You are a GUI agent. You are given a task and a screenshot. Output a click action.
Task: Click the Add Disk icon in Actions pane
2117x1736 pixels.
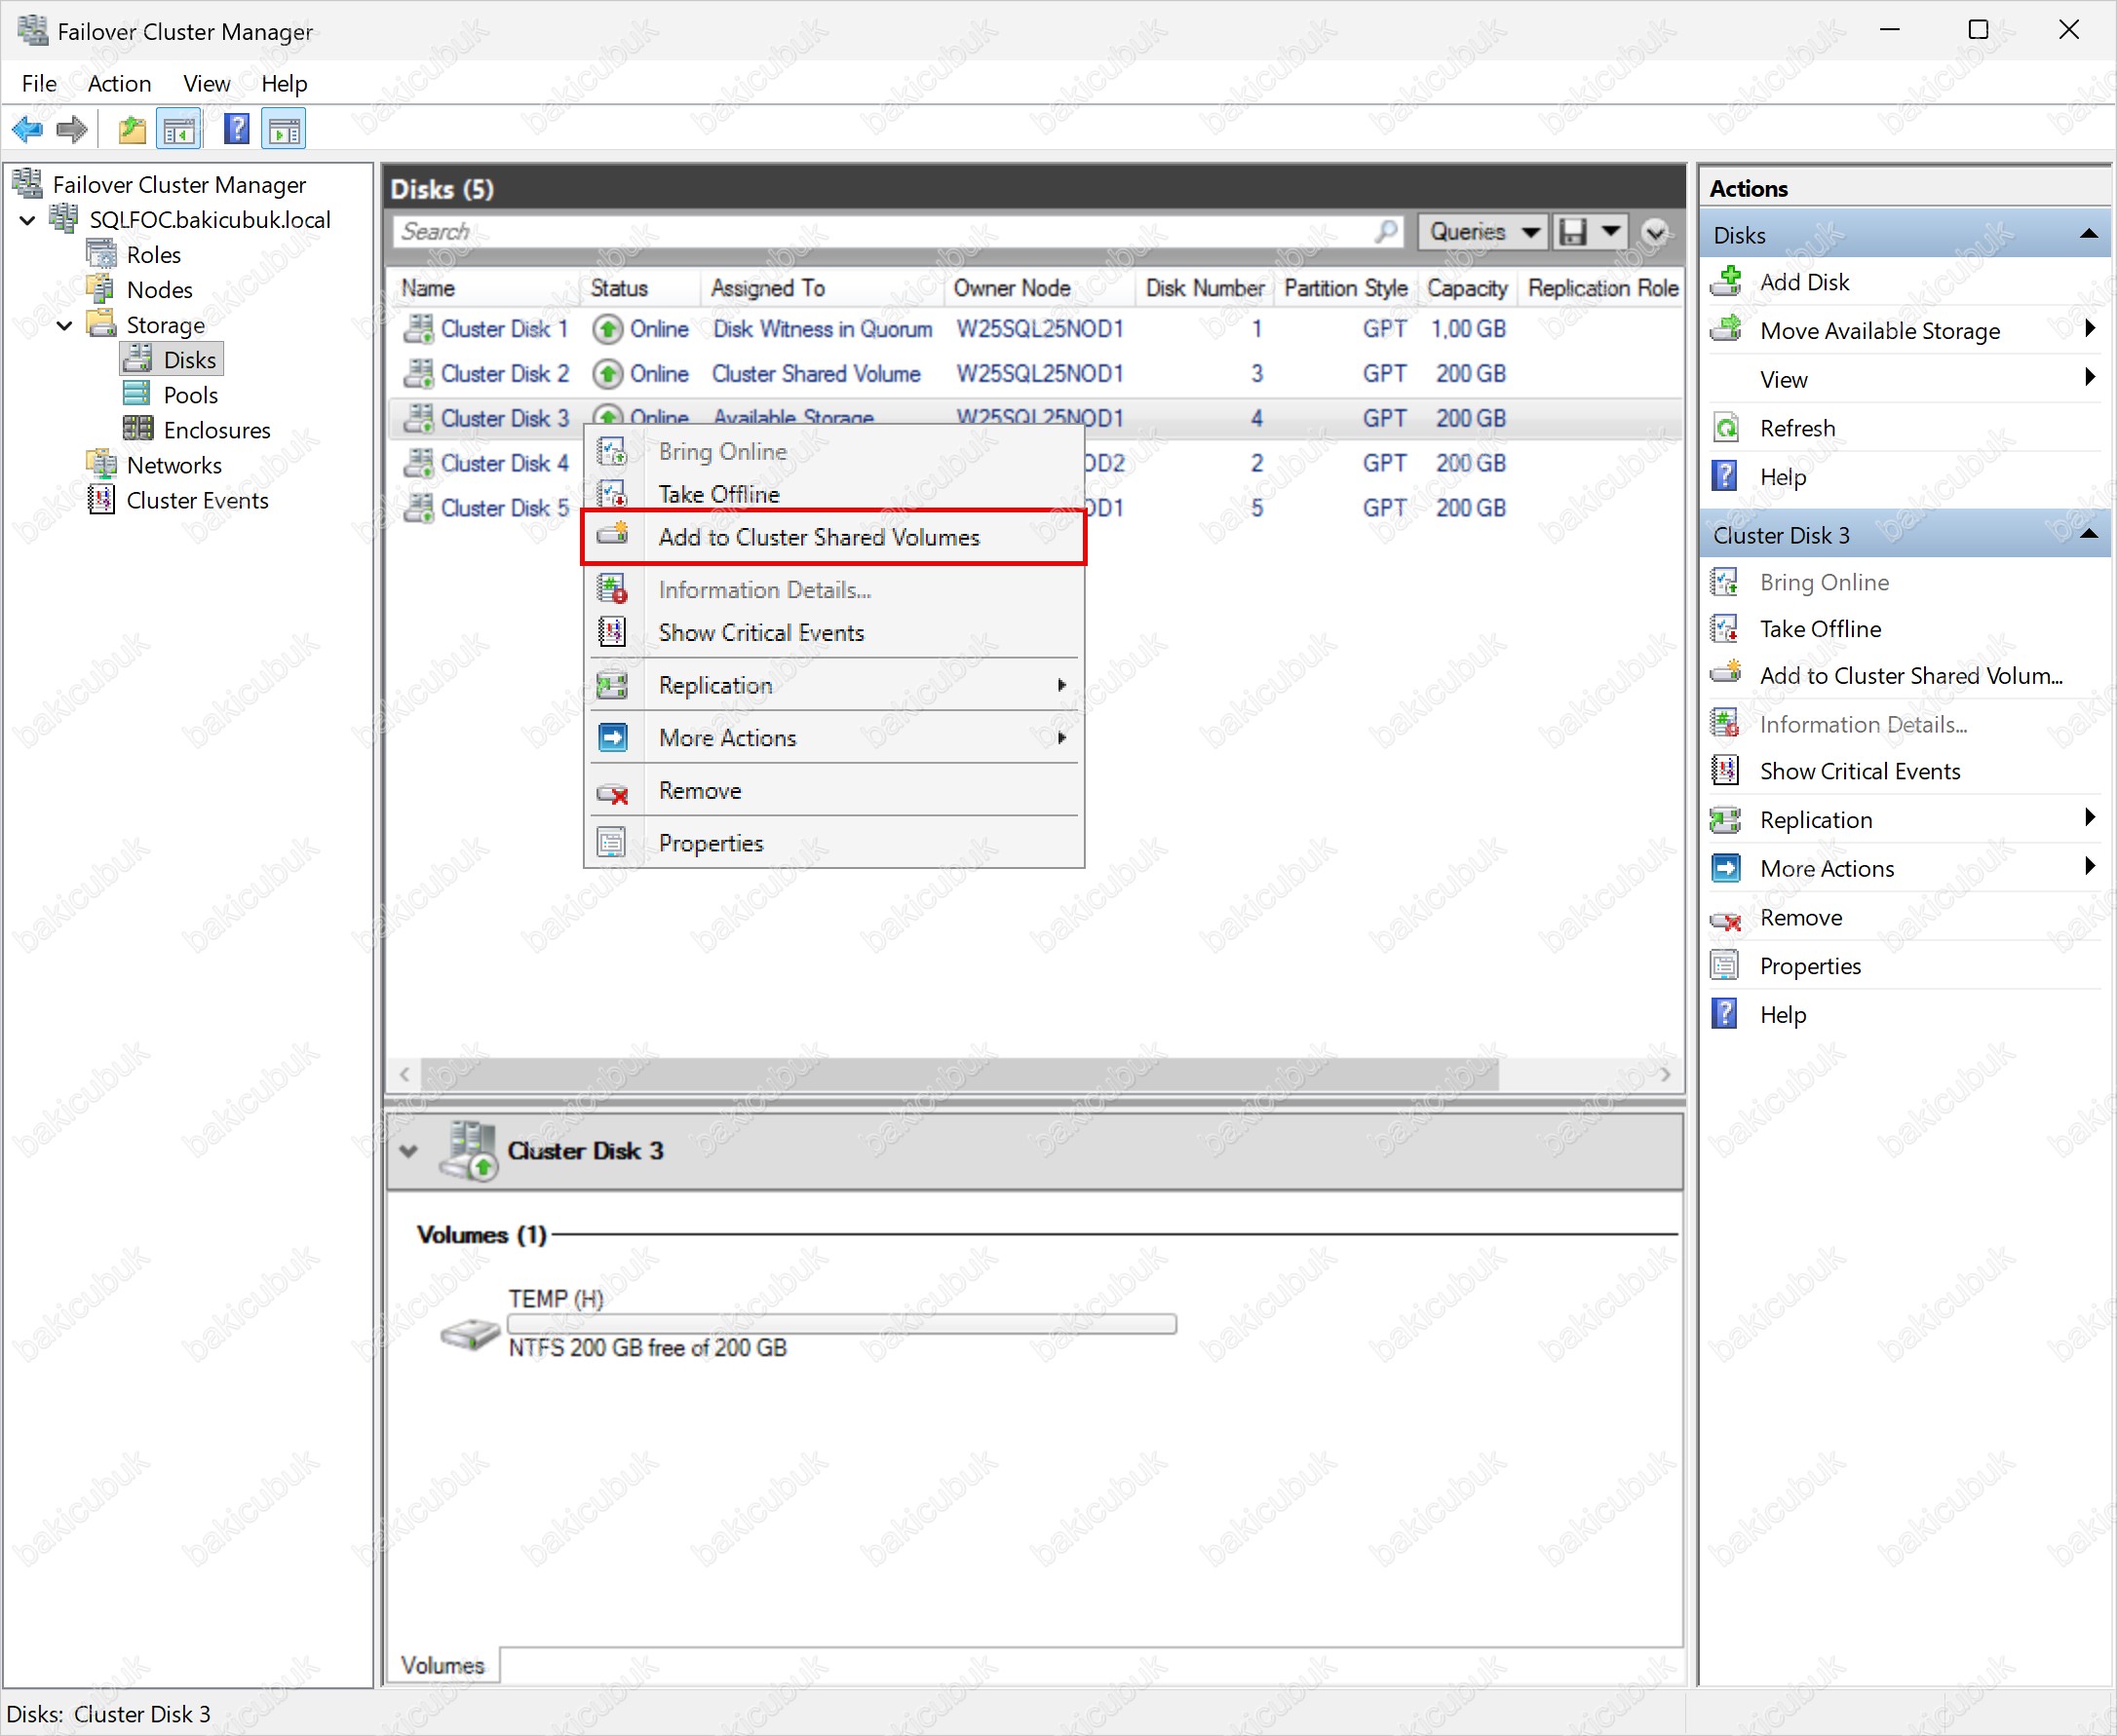point(1726,282)
